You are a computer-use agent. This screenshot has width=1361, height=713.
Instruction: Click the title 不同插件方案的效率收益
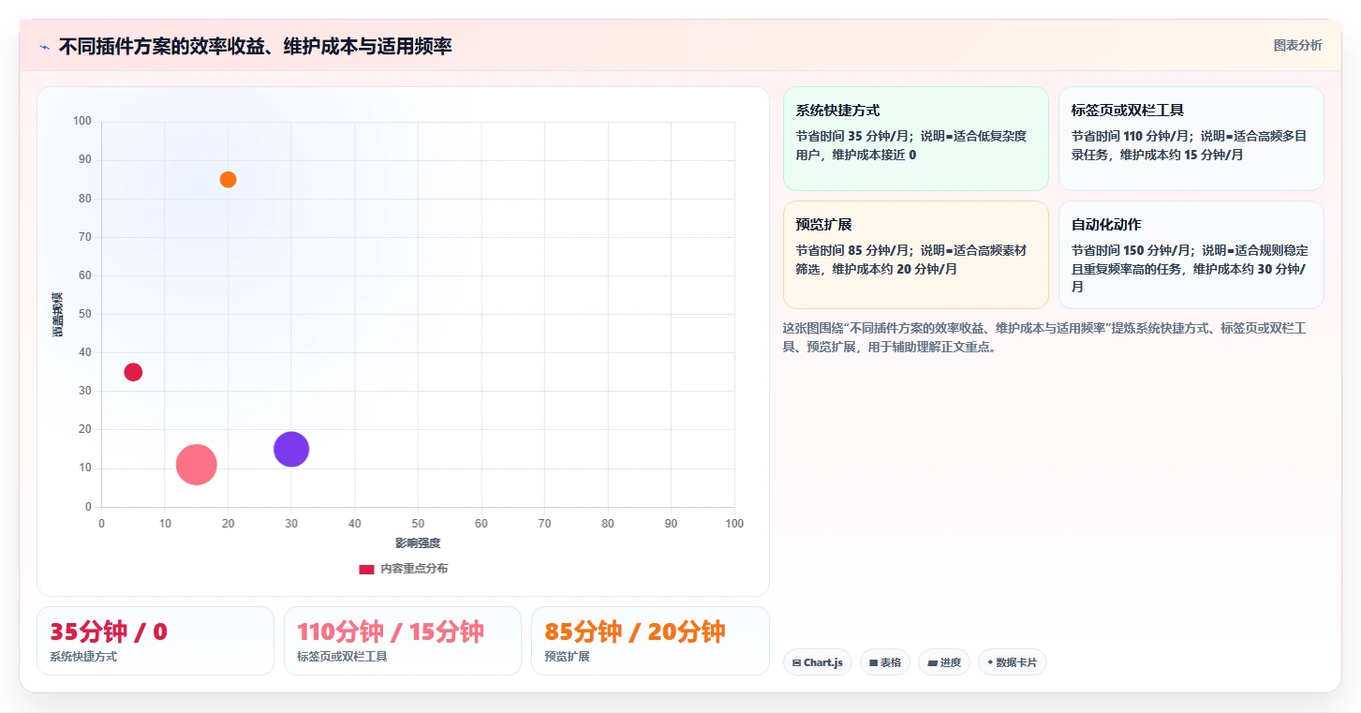(255, 46)
